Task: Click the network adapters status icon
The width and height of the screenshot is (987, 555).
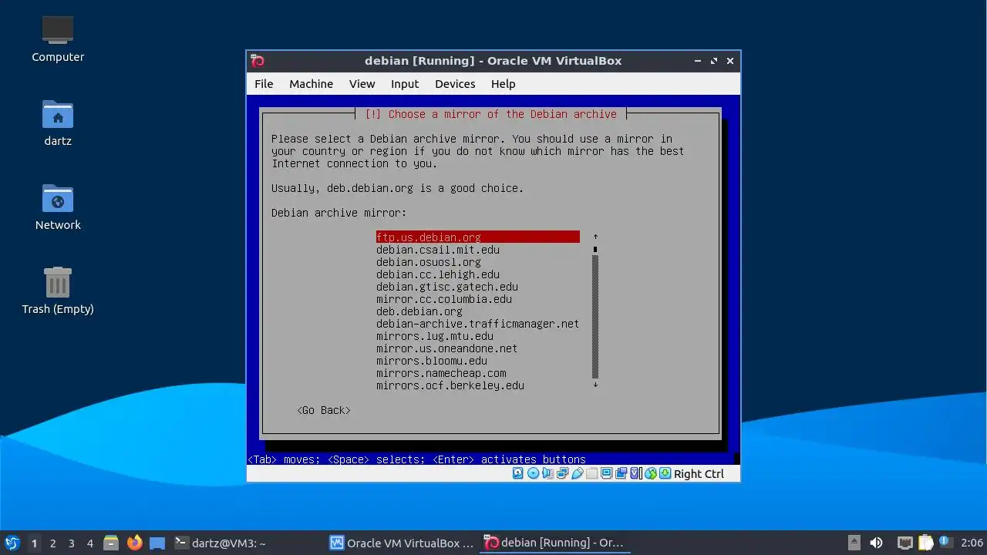Action: click(x=562, y=473)
